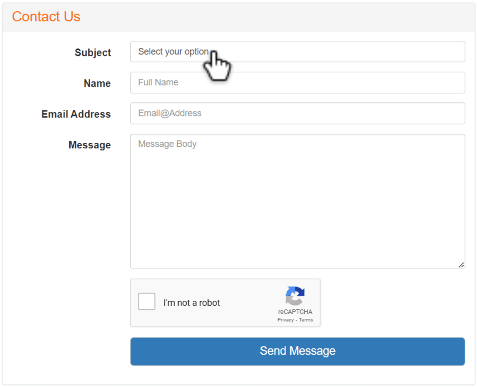Click the Message Body placeholder text
Viewport: 477px width, 387px height.
coord(167,144)
